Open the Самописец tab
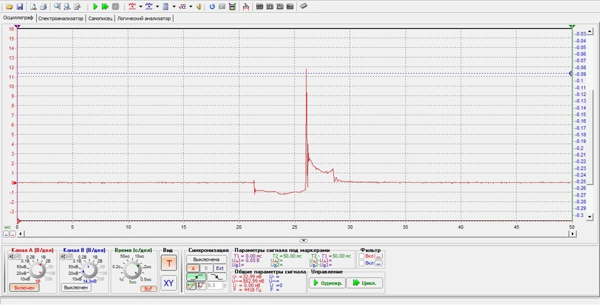 click(100, 18)
